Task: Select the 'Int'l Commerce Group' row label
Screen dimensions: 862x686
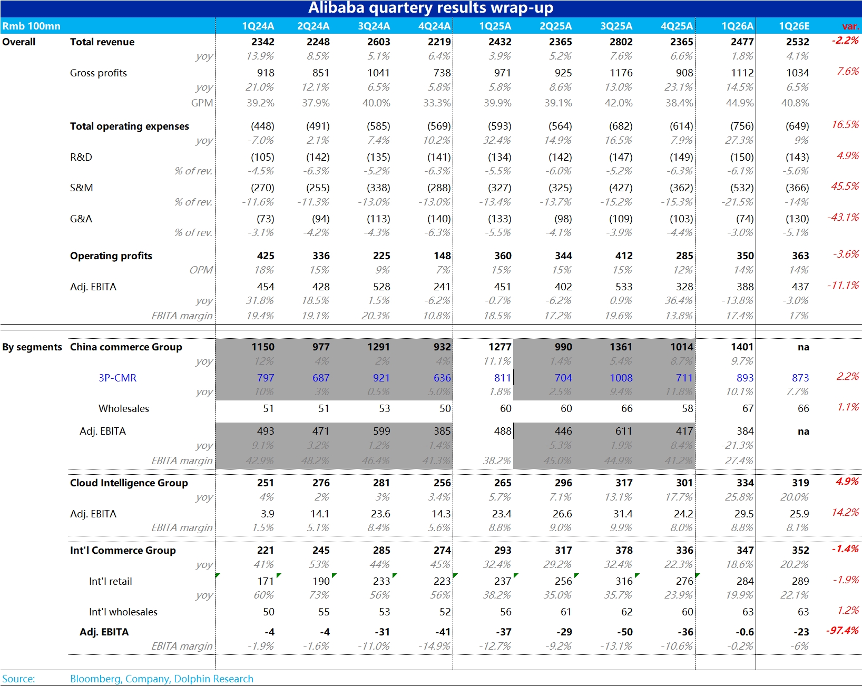Action: tap(123, 550)
